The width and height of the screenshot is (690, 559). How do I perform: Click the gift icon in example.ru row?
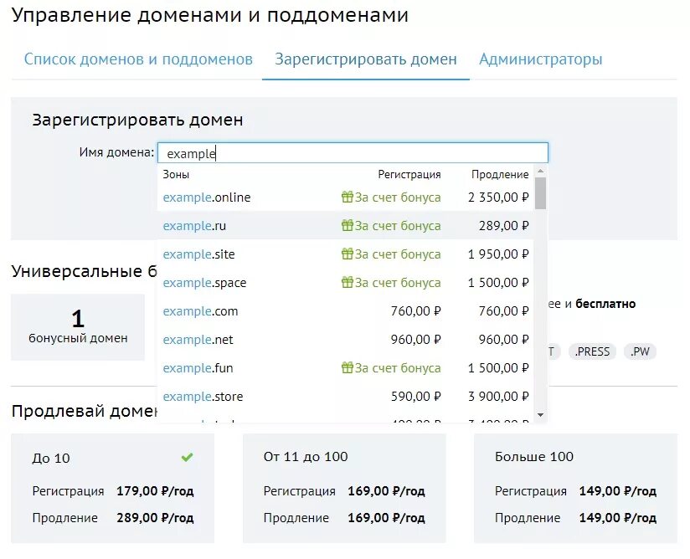(348, 225)
